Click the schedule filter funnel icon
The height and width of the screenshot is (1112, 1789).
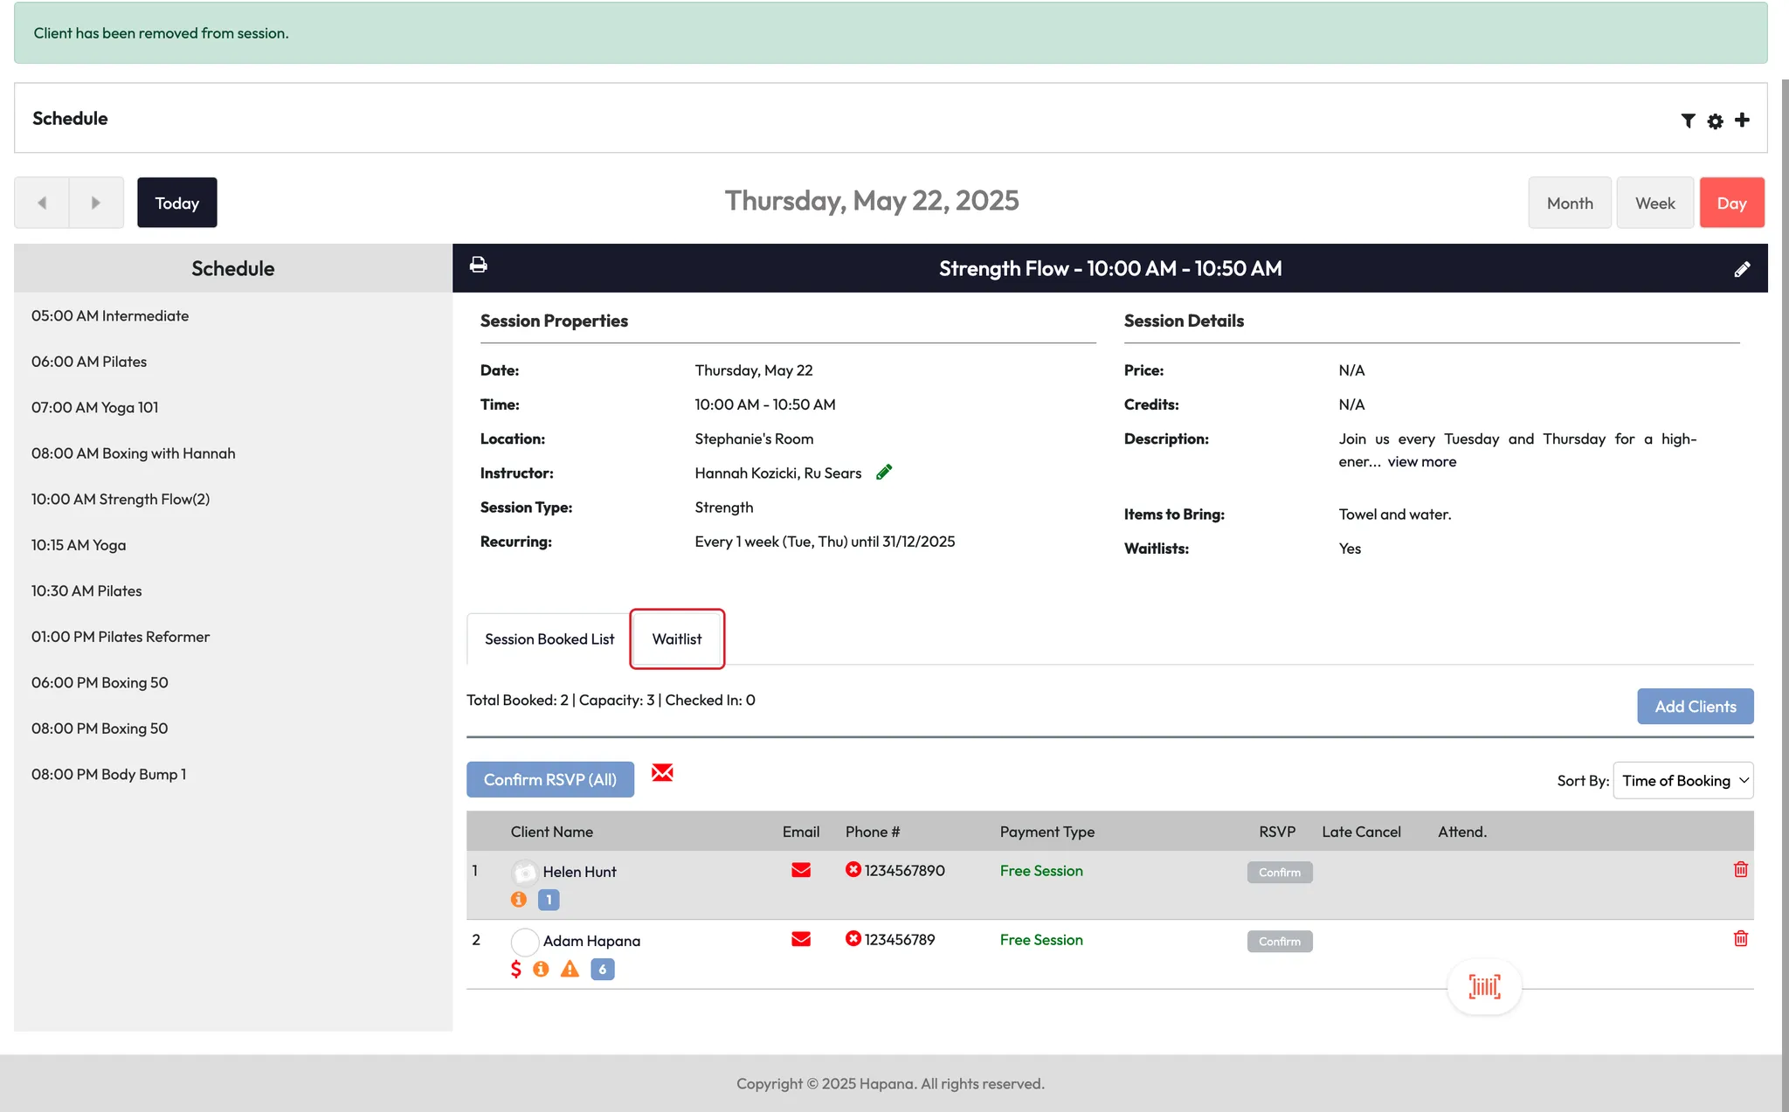click(x=1688, y=121)
